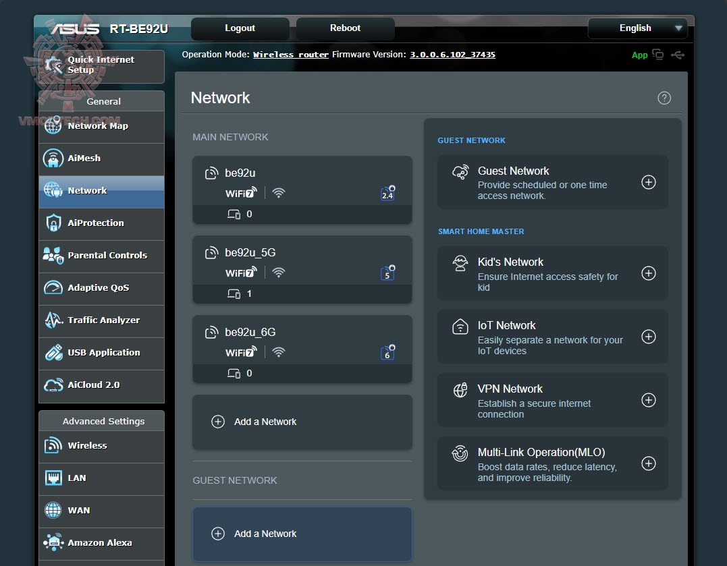Click the Guest Network card icon
This screenshot has height=566, width=727.
tap(460, 172)
